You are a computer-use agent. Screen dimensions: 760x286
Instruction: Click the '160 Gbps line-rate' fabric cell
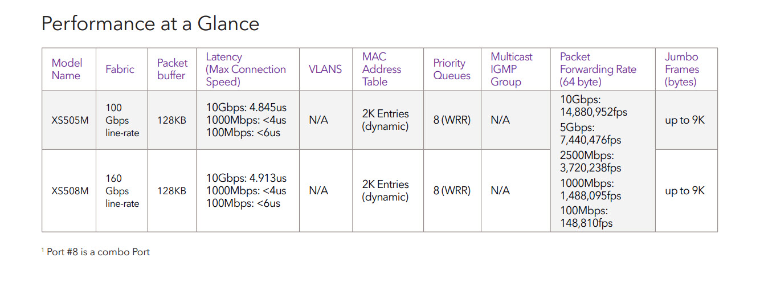(x=121, y=191)
